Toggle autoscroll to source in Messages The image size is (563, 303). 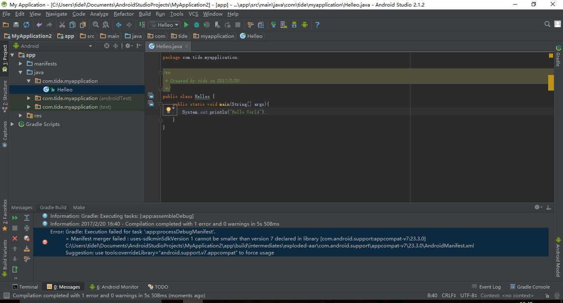click(x=27, y=249)
